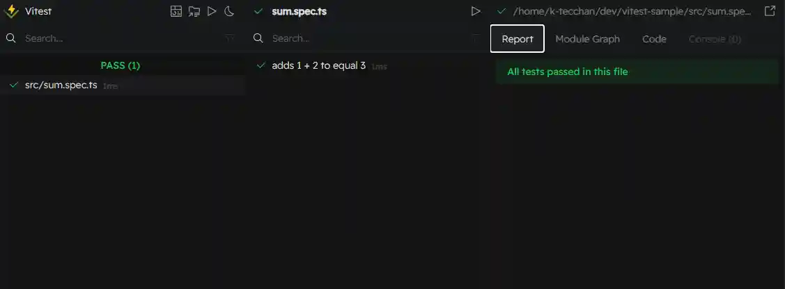Select the src/sum.spec.ts file entry

pyautogui.click(x=61, y=85)
